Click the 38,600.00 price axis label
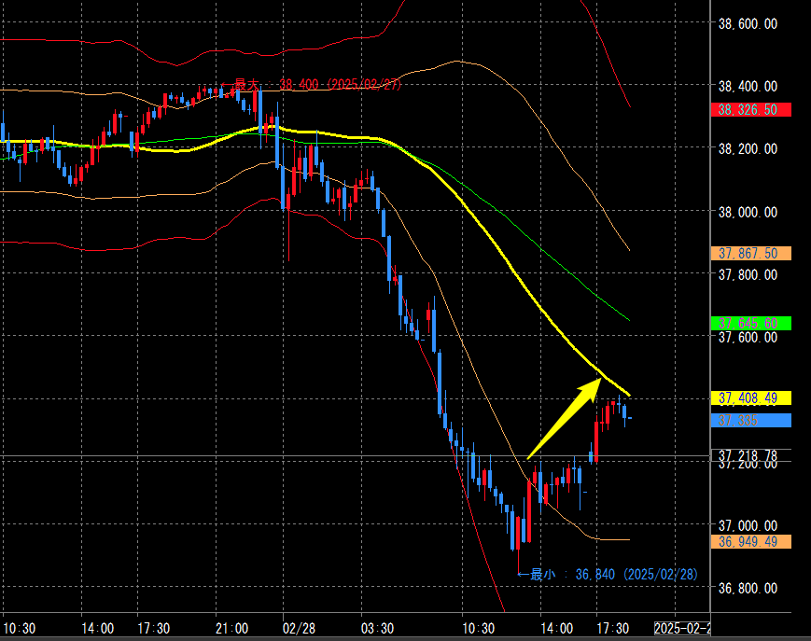811x641 pixels. tap(748, 23)
